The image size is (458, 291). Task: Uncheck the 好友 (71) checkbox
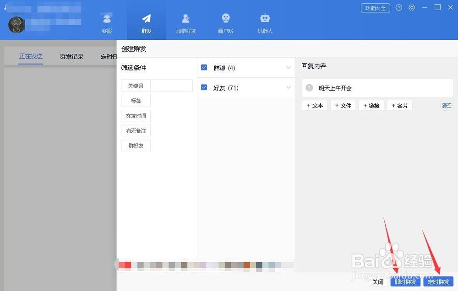coord(204,87)
